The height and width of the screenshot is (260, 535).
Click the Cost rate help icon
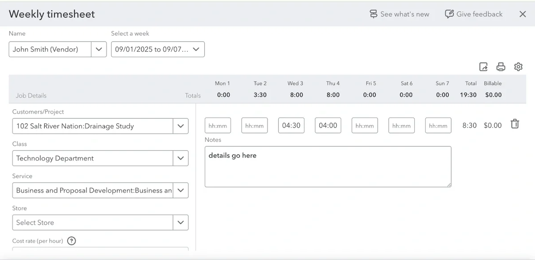pos(71,241)
